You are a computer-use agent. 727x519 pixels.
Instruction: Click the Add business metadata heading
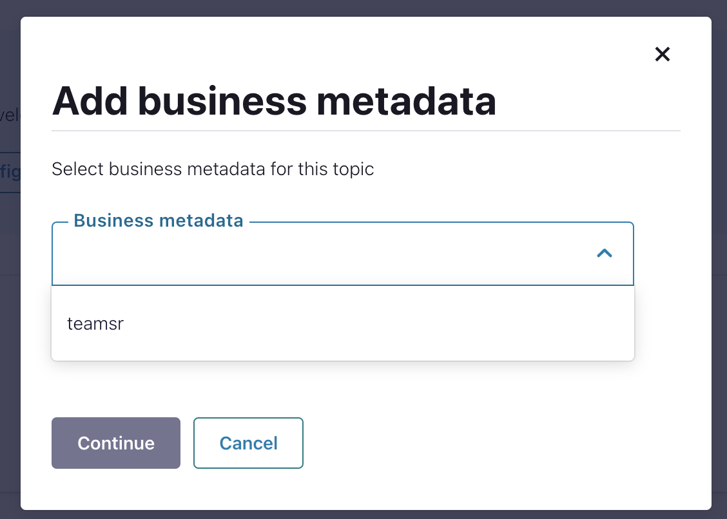(x=274, y=100)
